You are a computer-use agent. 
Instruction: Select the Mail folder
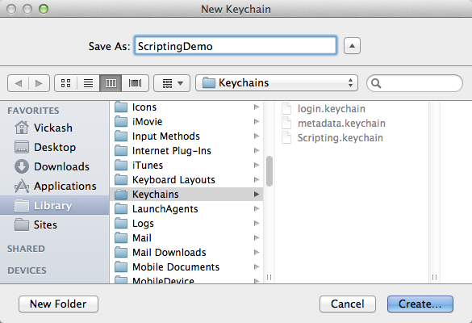(x=186, y=237)
